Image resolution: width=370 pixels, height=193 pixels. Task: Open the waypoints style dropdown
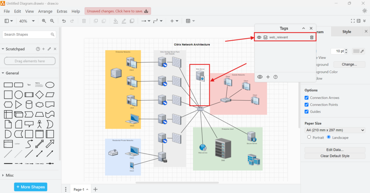tap(158, 21)
